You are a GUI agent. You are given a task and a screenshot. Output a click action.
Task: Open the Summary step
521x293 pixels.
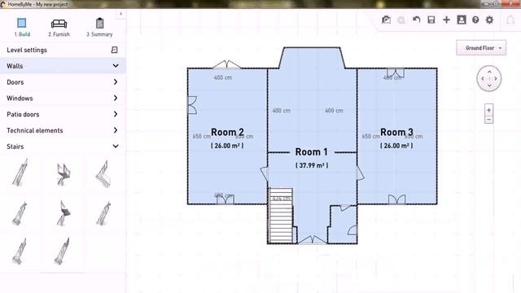99,27
